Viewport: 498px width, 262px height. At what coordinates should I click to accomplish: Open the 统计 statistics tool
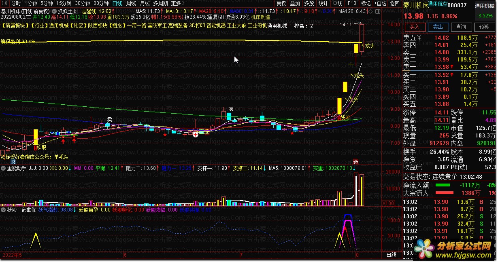coord(323,3)
